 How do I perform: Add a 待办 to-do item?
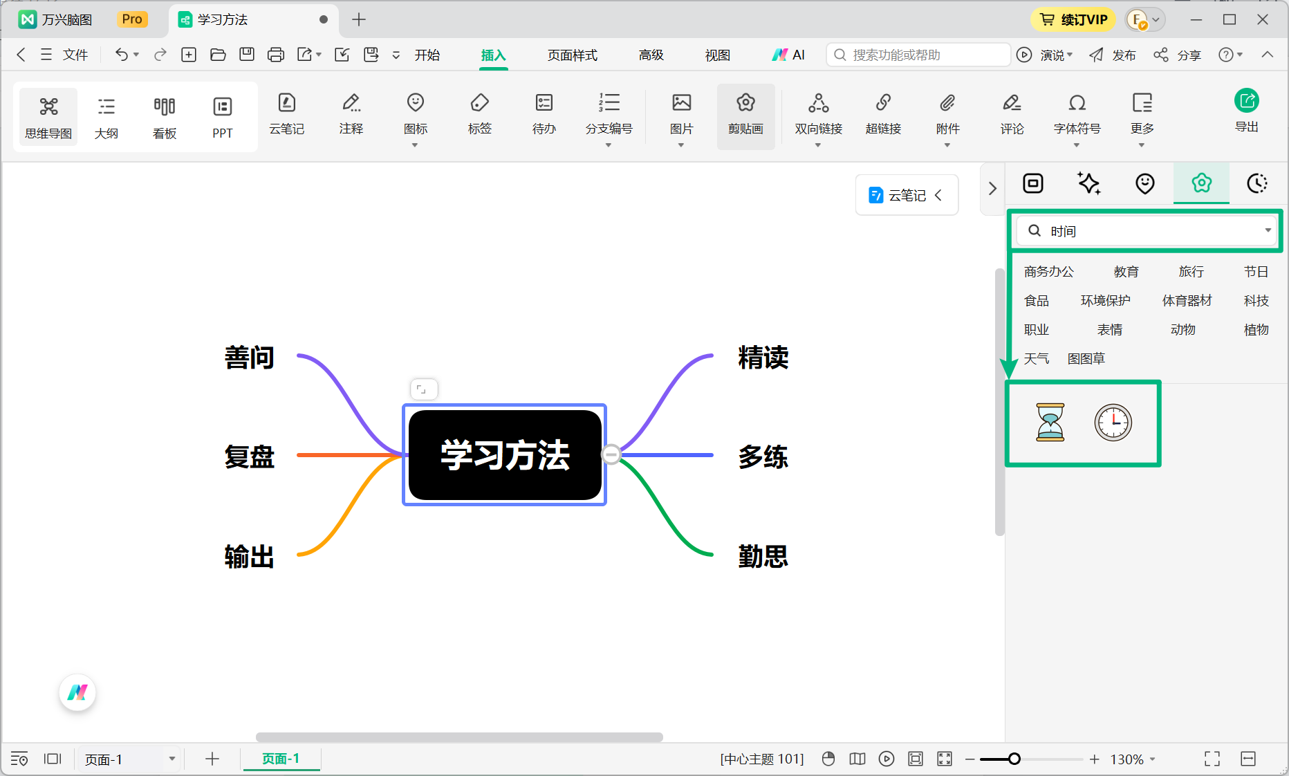pyautogui.click(x=544, y=114)
